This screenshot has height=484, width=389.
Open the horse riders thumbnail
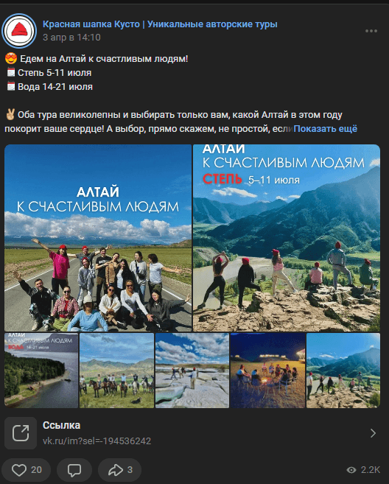click(x=116, y=371)
